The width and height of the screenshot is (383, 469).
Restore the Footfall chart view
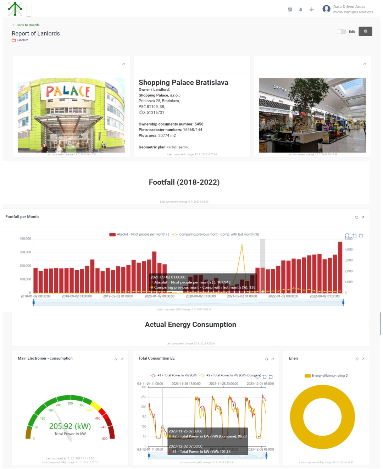347,236
